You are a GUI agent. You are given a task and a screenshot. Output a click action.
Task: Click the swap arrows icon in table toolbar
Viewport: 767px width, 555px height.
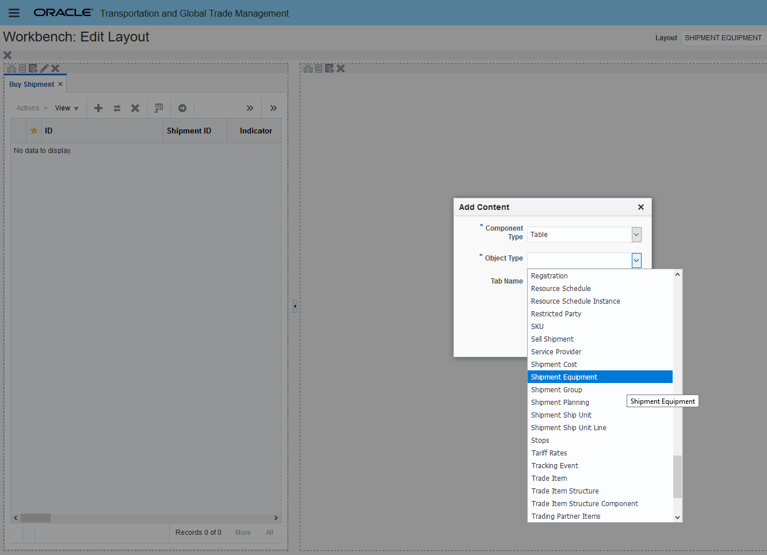(117, 108)
